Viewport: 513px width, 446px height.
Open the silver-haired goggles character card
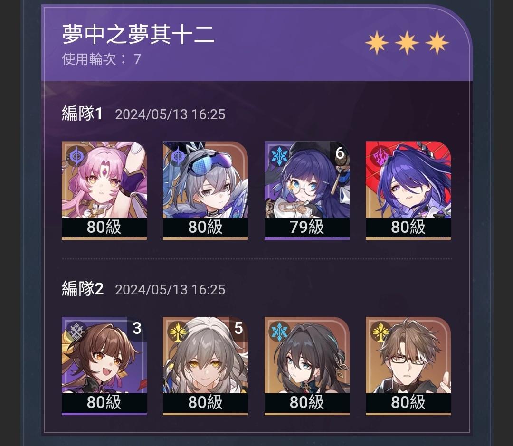tap(206, 190)
